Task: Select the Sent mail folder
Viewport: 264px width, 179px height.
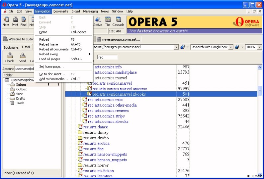Action: coord(19,94)
